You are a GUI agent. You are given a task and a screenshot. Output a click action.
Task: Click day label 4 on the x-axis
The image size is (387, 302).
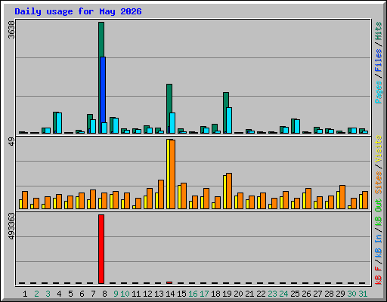[59, 294]
